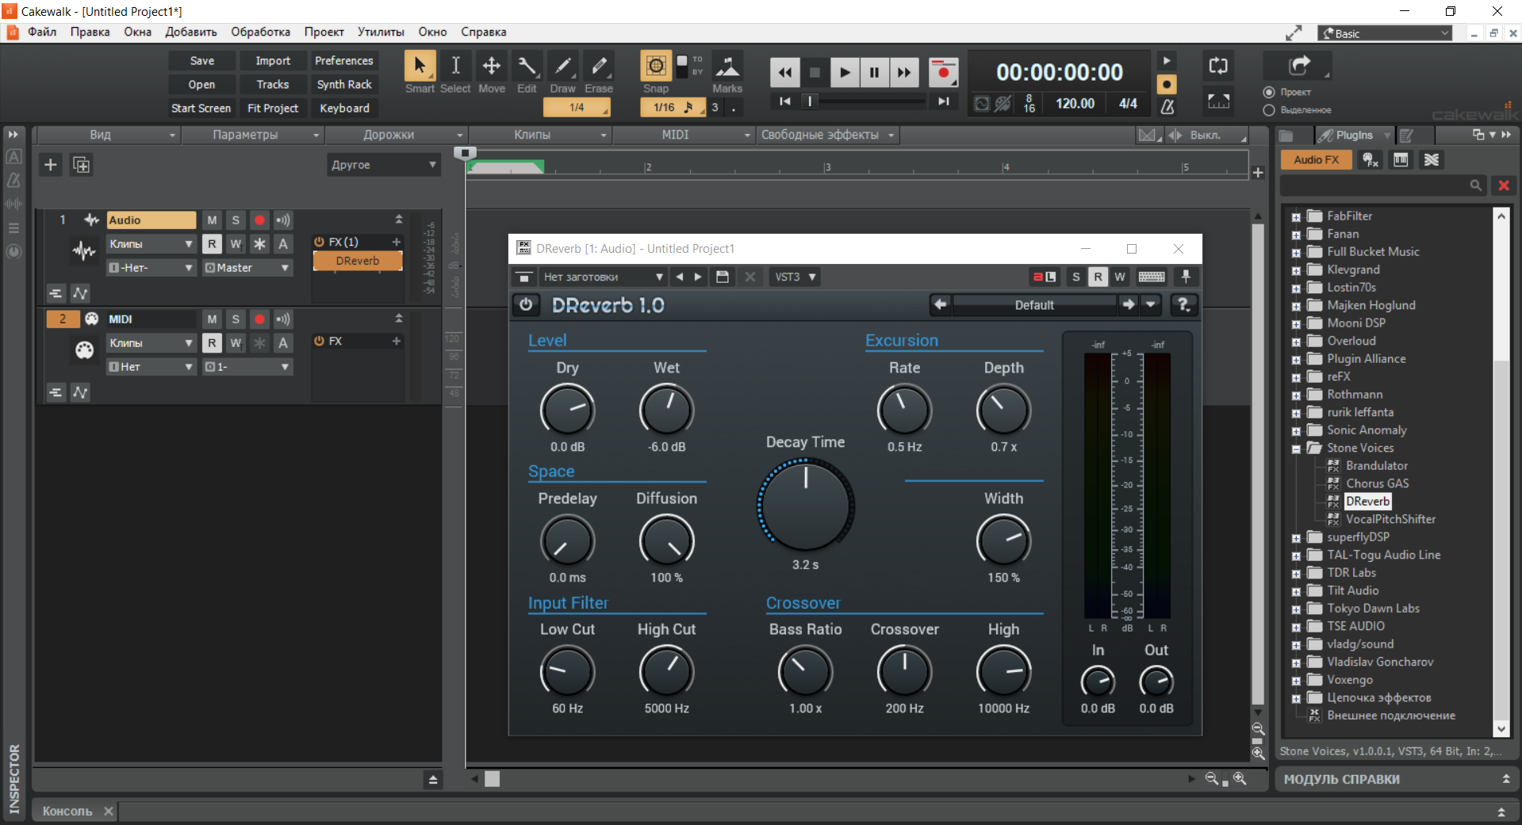
Task: Toggle Audio track FX rack power
Action: pos(319,242)
